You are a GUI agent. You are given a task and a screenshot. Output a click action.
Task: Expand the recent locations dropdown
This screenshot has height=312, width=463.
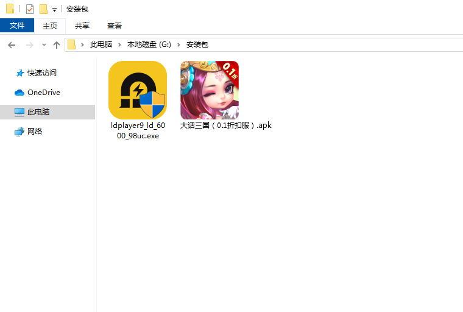pyautogui.click(x=44, y=45)
